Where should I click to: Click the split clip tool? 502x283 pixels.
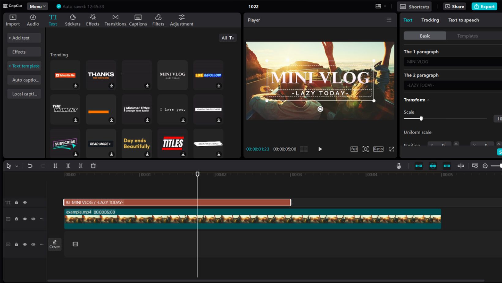(x=55, y=166)
